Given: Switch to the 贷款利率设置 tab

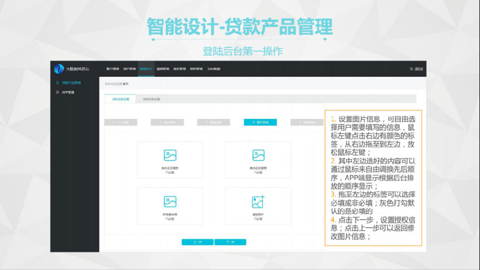Looking at the screenshot, I should coord(151,99).
